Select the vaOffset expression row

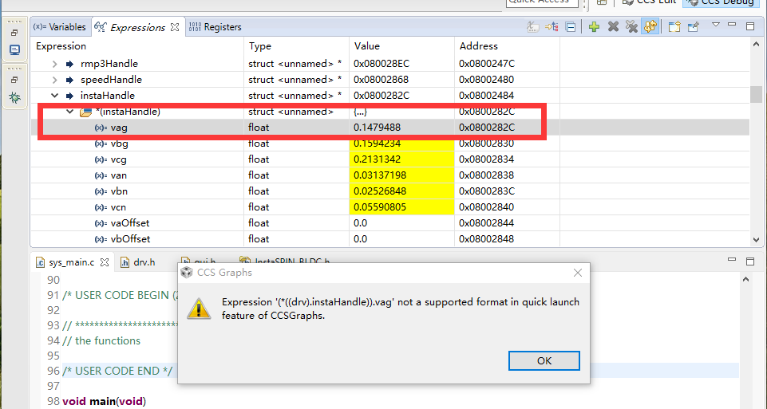pos(389,222)
